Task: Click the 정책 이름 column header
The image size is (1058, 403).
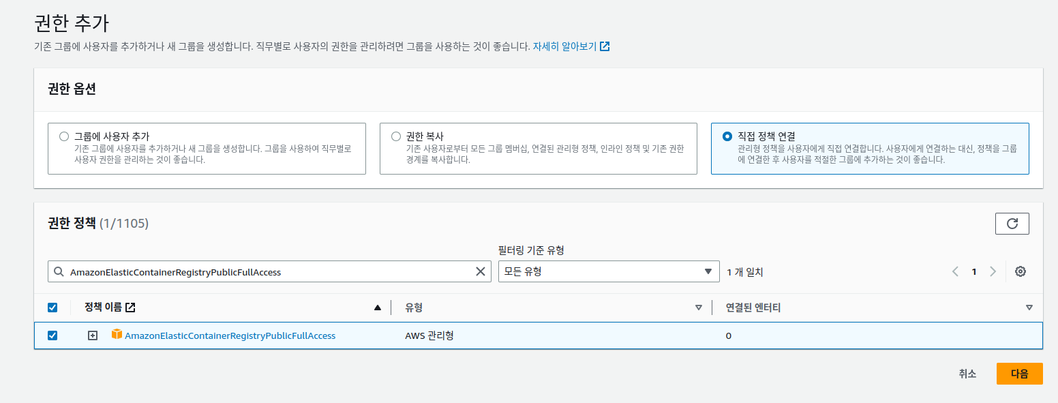Action: pos(103,308)
